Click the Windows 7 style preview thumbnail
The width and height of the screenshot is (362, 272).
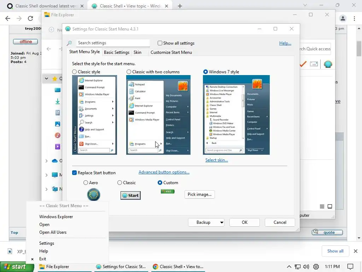236,115
